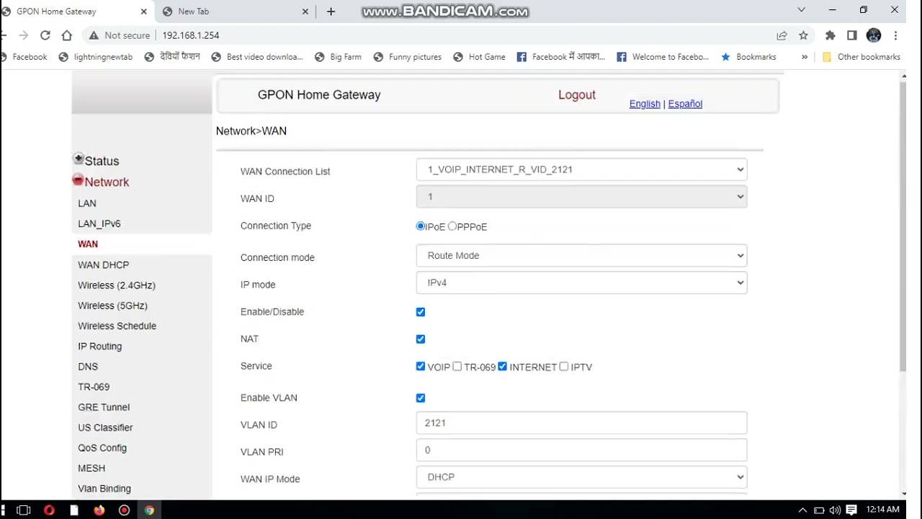Open the LAN_IPv6 settings page
The height and width of the screenshot is (519, 922).
pyautogui.click(x=99, y=223)
